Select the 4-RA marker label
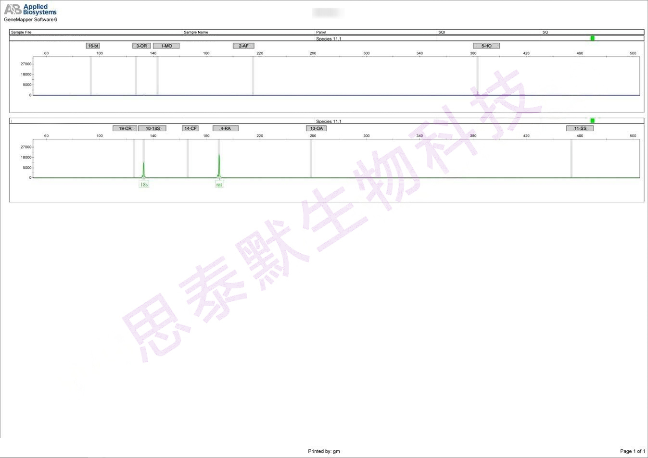Image resolution: width=648 pixels, height=458 pixels. tap(226, 128)
